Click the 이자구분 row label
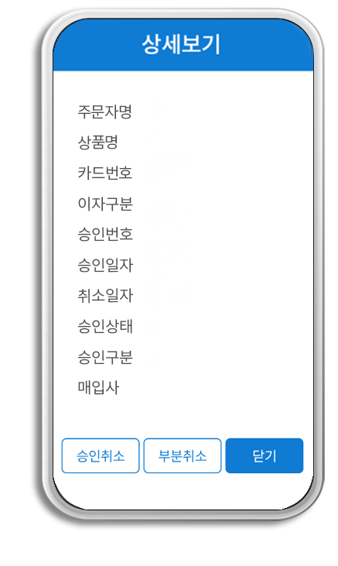Screen dimensions: 338x566 105,204
